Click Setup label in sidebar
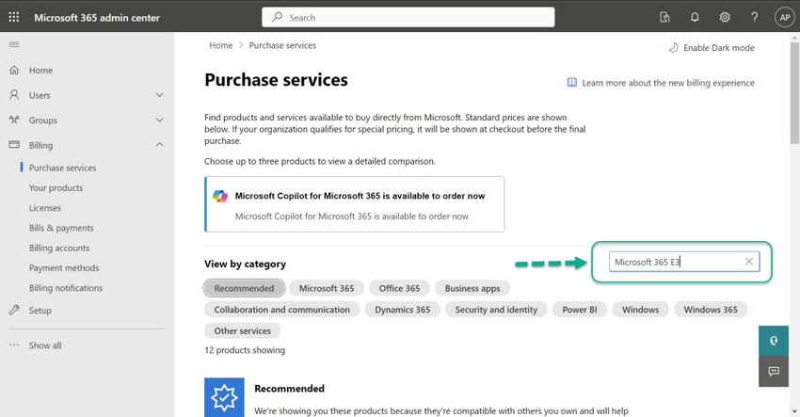The height and width of the screenshot is (417, 800). (x=40, y=311)
